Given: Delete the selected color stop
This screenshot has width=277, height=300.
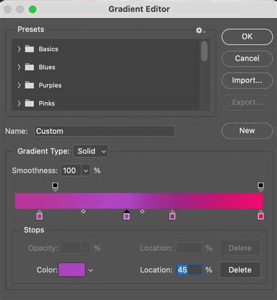Looking at the screenshot, I should (240, 270).
